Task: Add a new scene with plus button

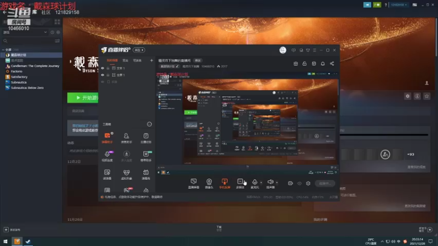Action: coord(152,60)
